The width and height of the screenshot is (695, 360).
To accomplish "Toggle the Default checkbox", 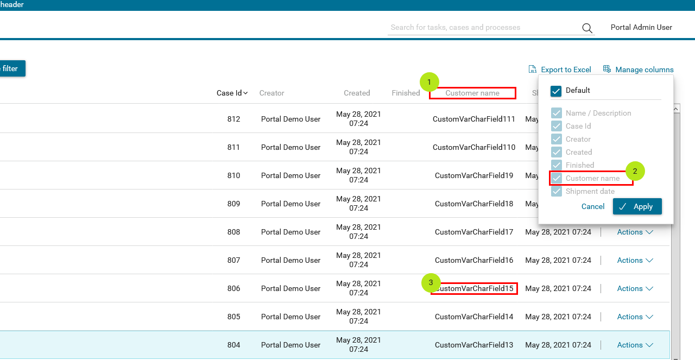I will pos(556,91).
